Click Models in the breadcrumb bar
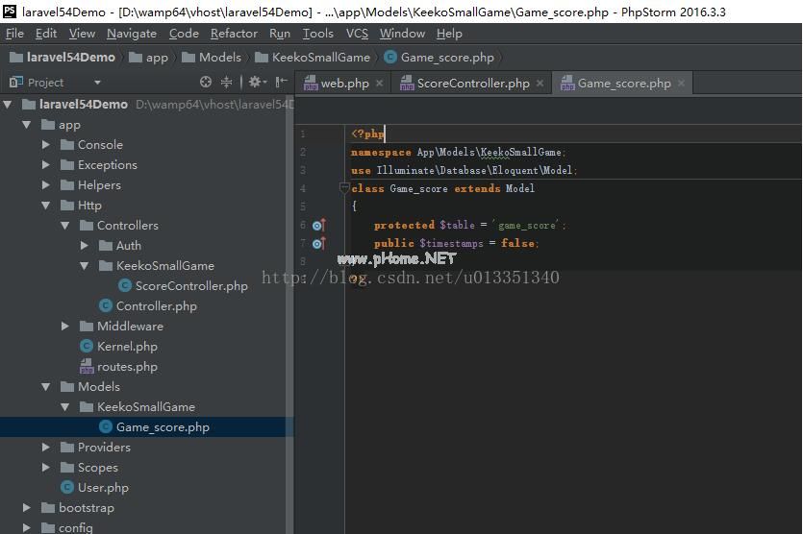Screen dimensions: 803x534 (212, 58)
